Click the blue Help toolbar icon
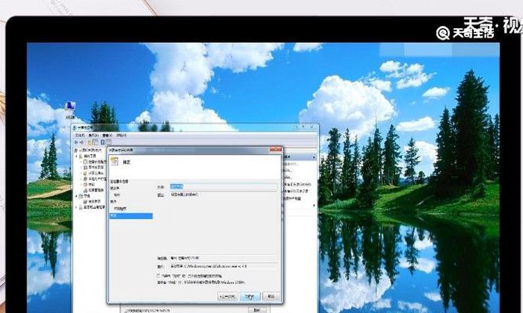The height and width of the screenshot is (313, 523). [103, 142]
